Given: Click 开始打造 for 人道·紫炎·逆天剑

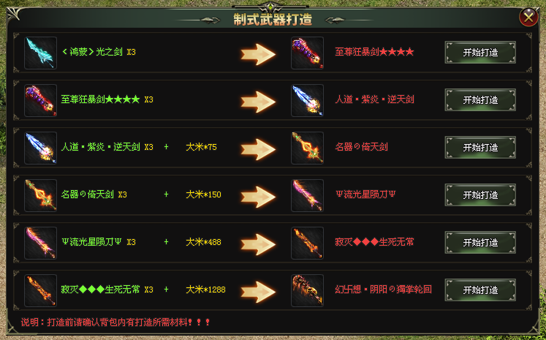Looking at the screenshot, I should pos(480,100).
